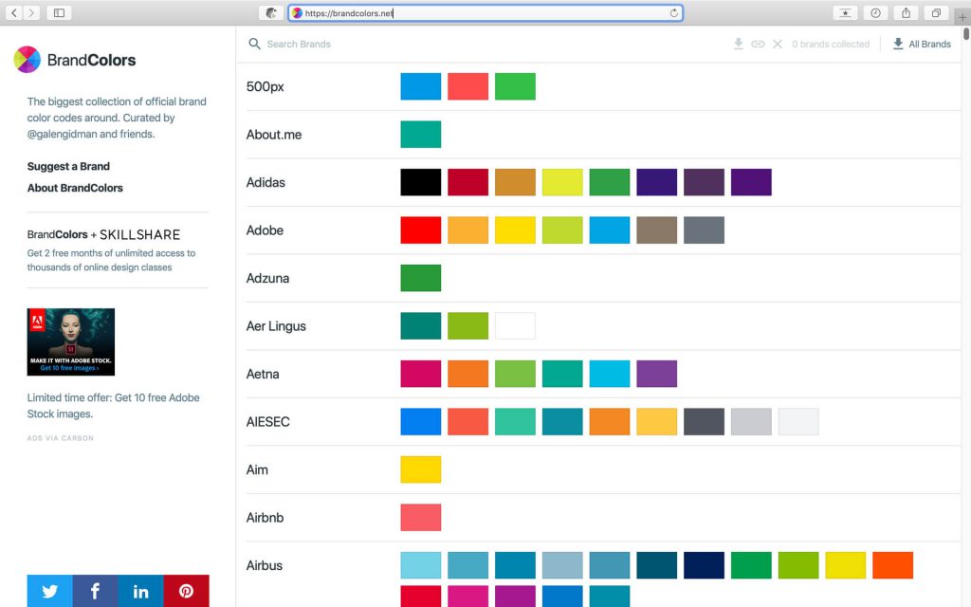Click the yellow swatch in Adidas row

pyautogui.click(x=562, y=182)
